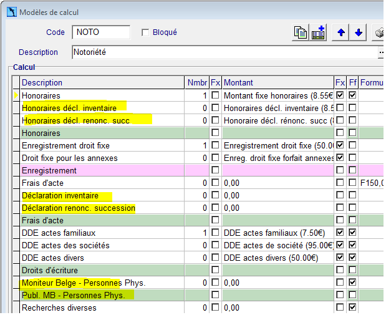Check second Fx on Déclaration inventaire row
Image resolution: width=386 pixels, height=315 pixels.
click(340, 195)
